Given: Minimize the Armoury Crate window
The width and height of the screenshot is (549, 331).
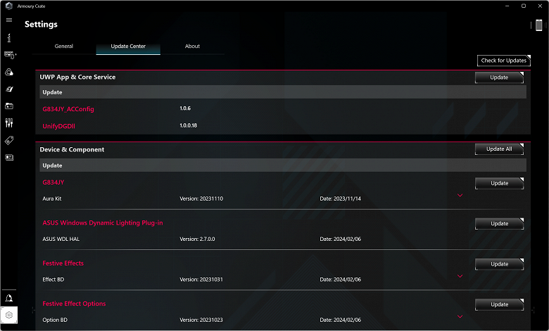Looking at the screenshot, I should [x=507, y=6].
